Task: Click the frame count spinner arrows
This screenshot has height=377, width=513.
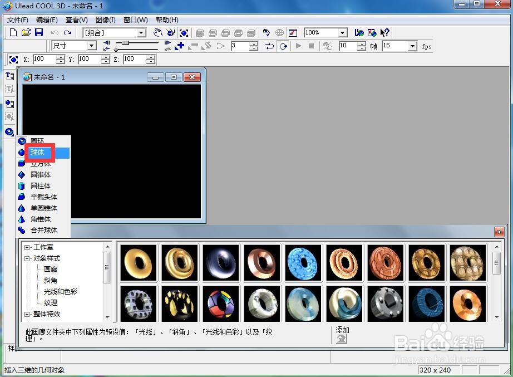Action: (x=361, y=46)
